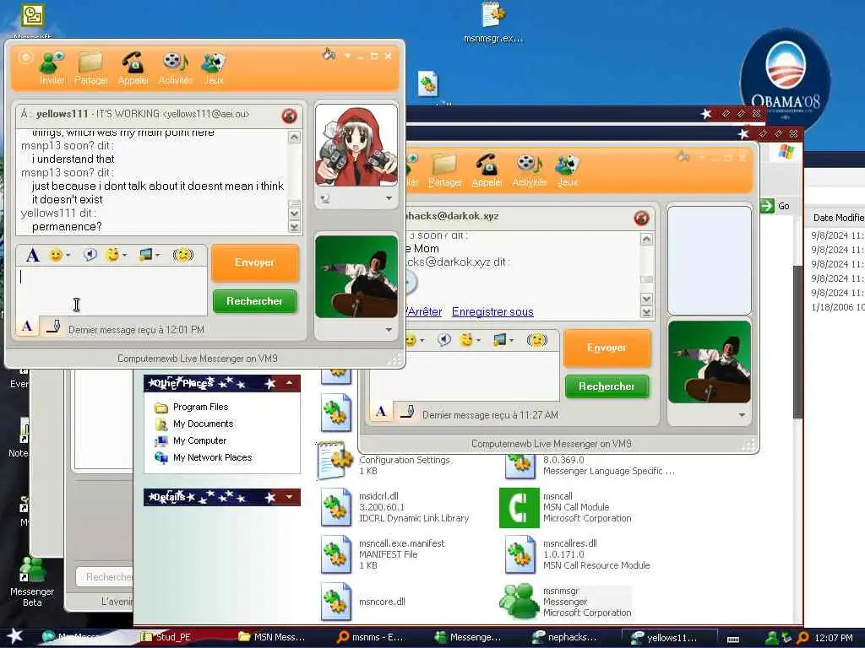
Task: Switch to handwriting tab in yellows111 chat
Action: (52, 327)
